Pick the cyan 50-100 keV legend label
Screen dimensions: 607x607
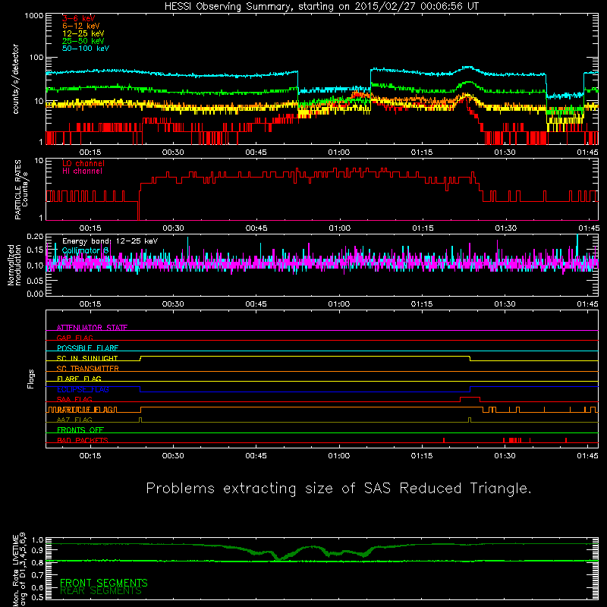(x=86, y=49)
